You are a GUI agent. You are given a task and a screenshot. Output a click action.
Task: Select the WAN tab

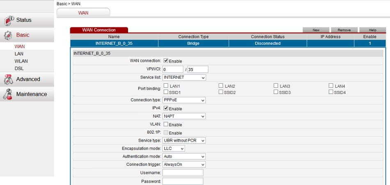(83, 13)
